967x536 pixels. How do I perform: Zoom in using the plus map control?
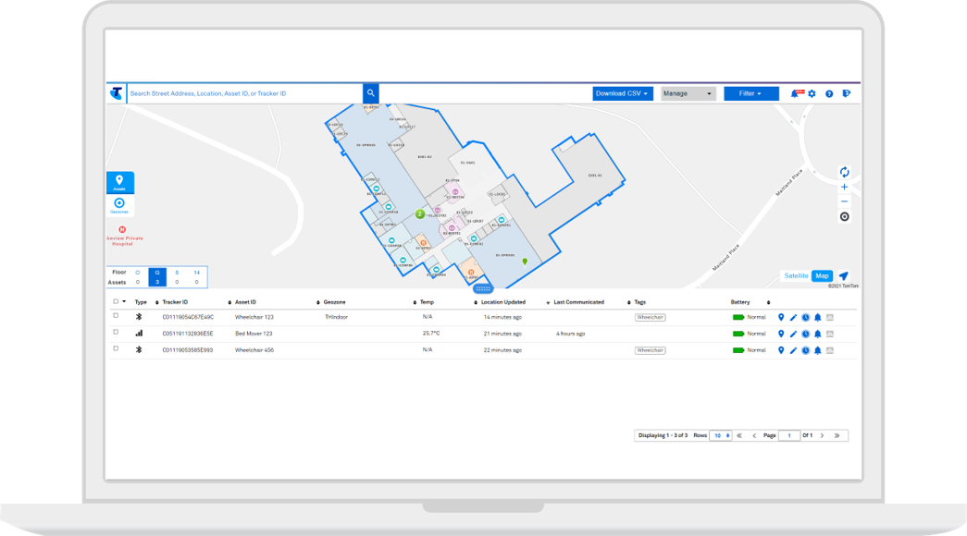(844, 187)
